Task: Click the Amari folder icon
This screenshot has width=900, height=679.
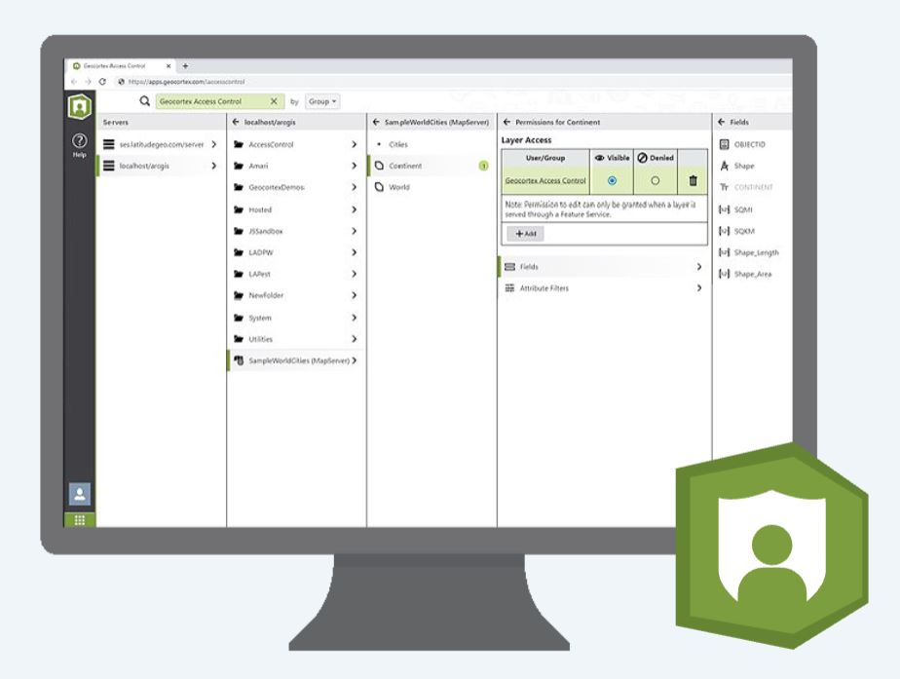Action: point(239,166)
